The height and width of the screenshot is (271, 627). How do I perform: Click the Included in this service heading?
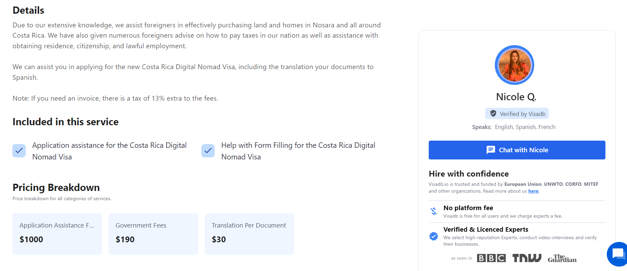65,122
